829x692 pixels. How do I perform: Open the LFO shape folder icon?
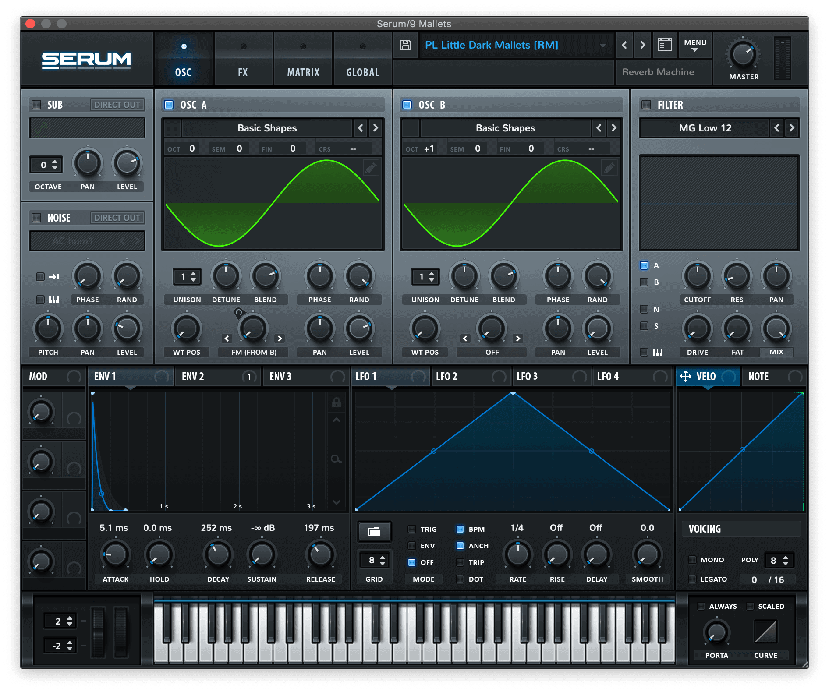point(374,532)
